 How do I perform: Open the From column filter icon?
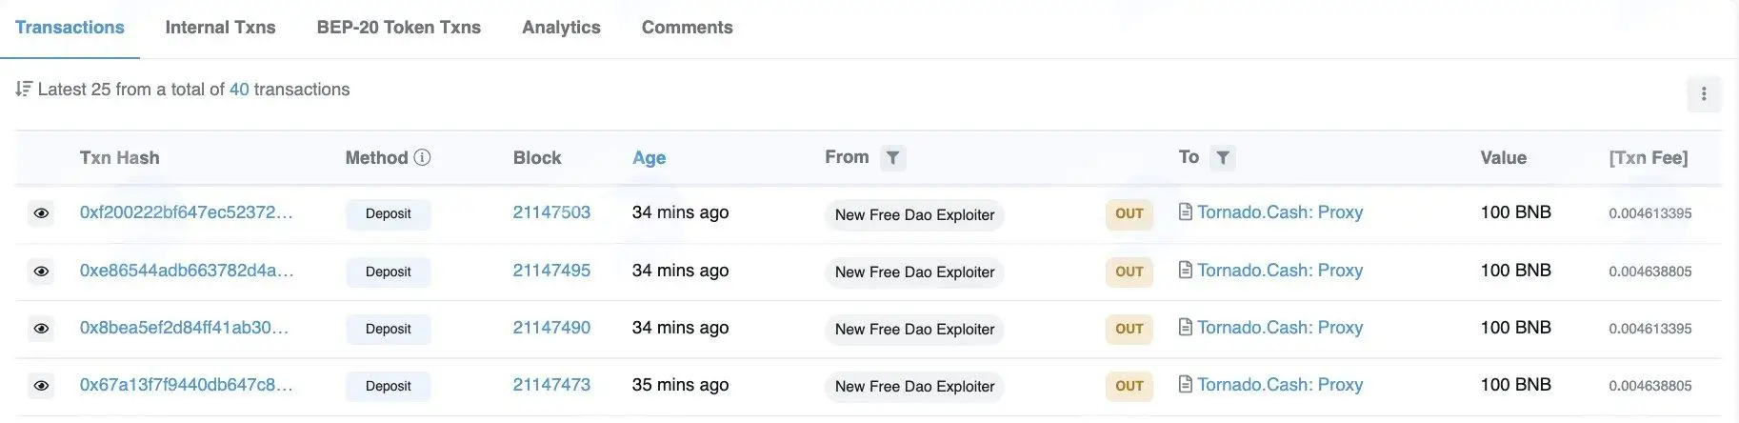892,158
